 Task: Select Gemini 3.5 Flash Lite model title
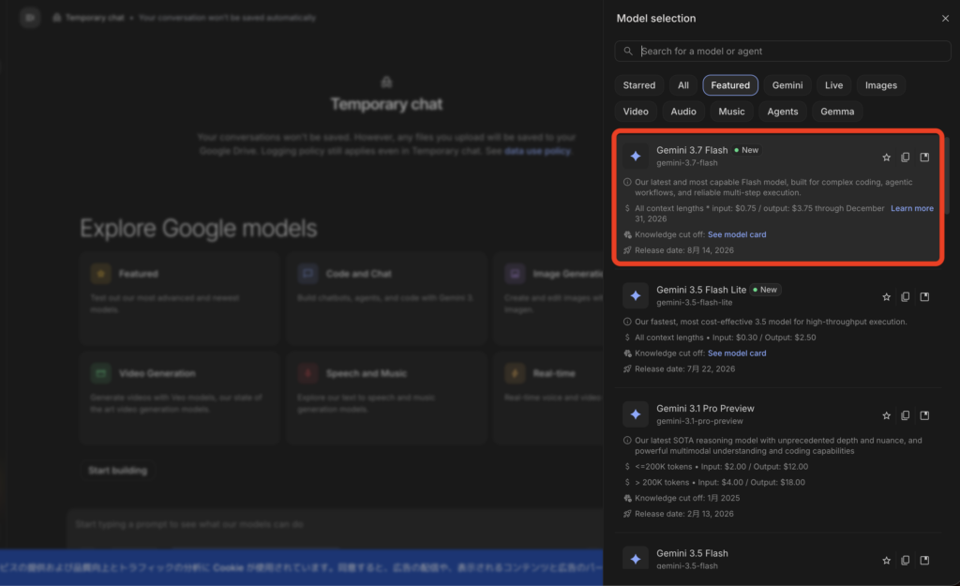(x=701, y=290)
